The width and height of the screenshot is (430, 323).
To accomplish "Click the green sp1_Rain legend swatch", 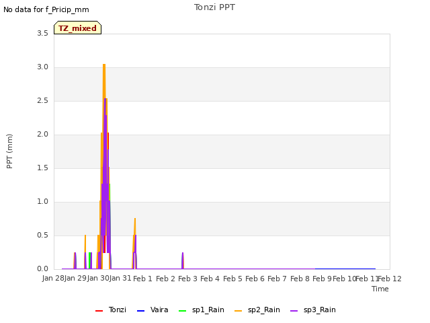I will click(182, 311).
